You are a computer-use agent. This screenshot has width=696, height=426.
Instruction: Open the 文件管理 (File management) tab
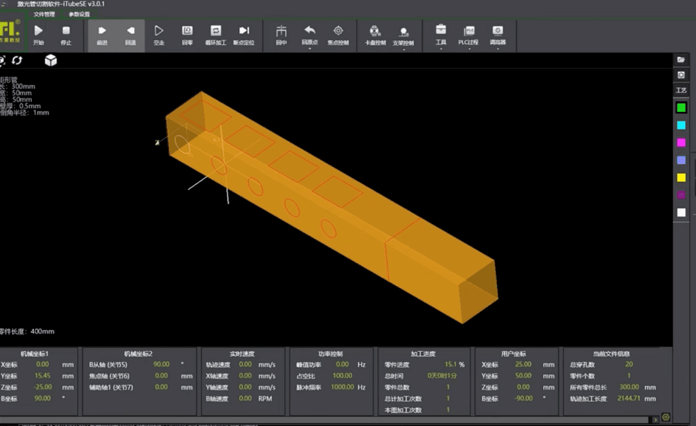coord(44,14)
